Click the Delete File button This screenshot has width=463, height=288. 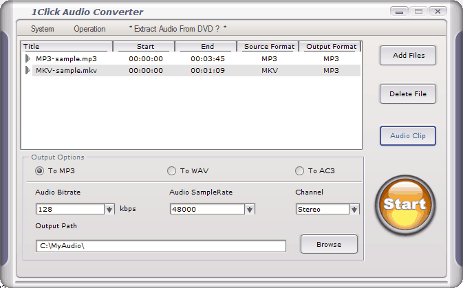coord(408,94)
